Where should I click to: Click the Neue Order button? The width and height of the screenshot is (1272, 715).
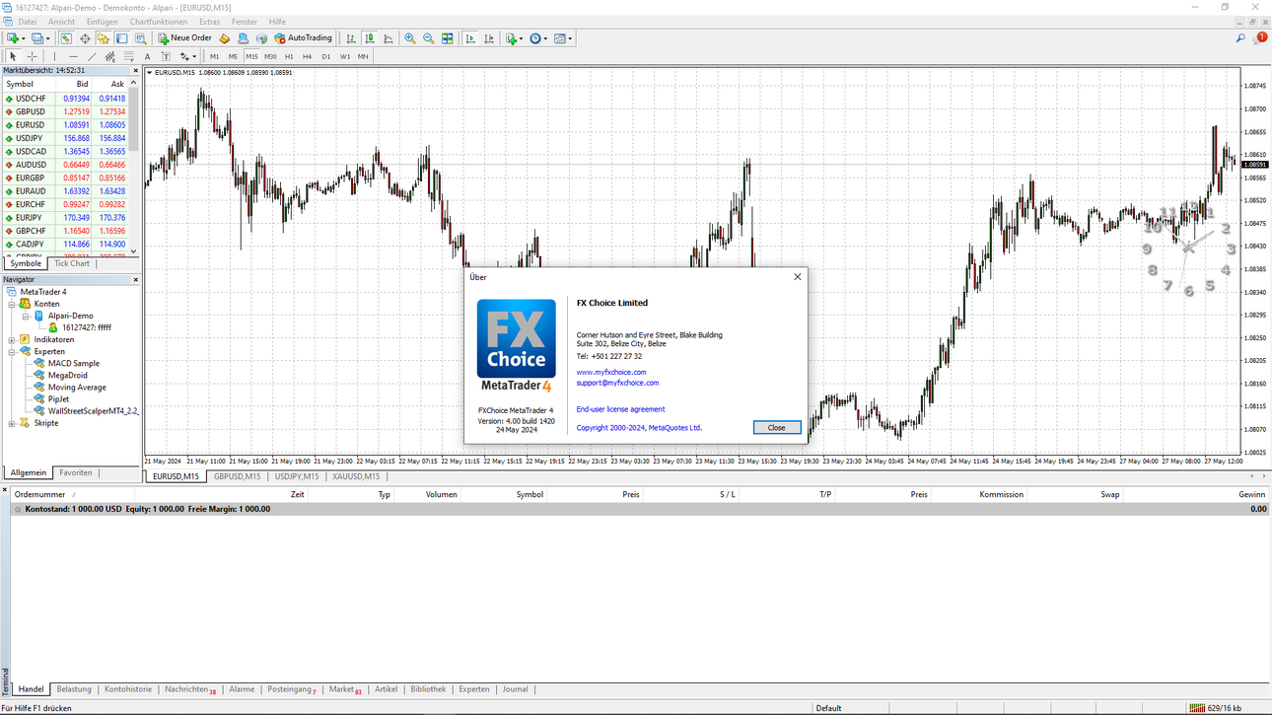click(x=184, y=38)
